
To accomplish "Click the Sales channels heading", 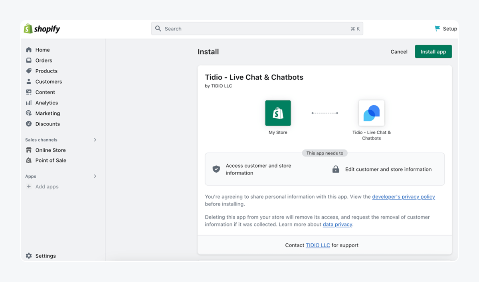I will [x=41, y=140].
